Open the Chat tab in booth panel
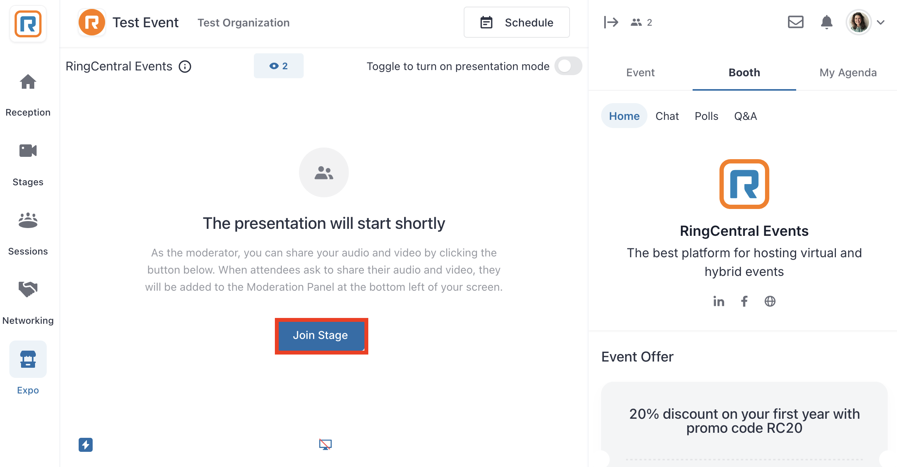 (667, 116)
